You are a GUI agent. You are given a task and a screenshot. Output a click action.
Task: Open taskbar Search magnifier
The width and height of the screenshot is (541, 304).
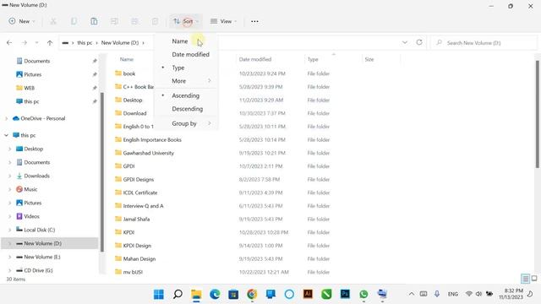click(x=178, y=294)
